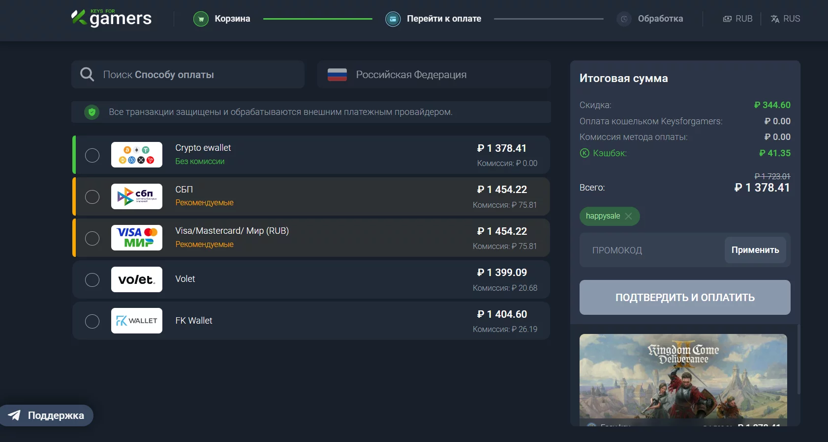Click the Telegram support icon
The height and width of the screenshot is (442, 828).
click(x=15, y=415)
